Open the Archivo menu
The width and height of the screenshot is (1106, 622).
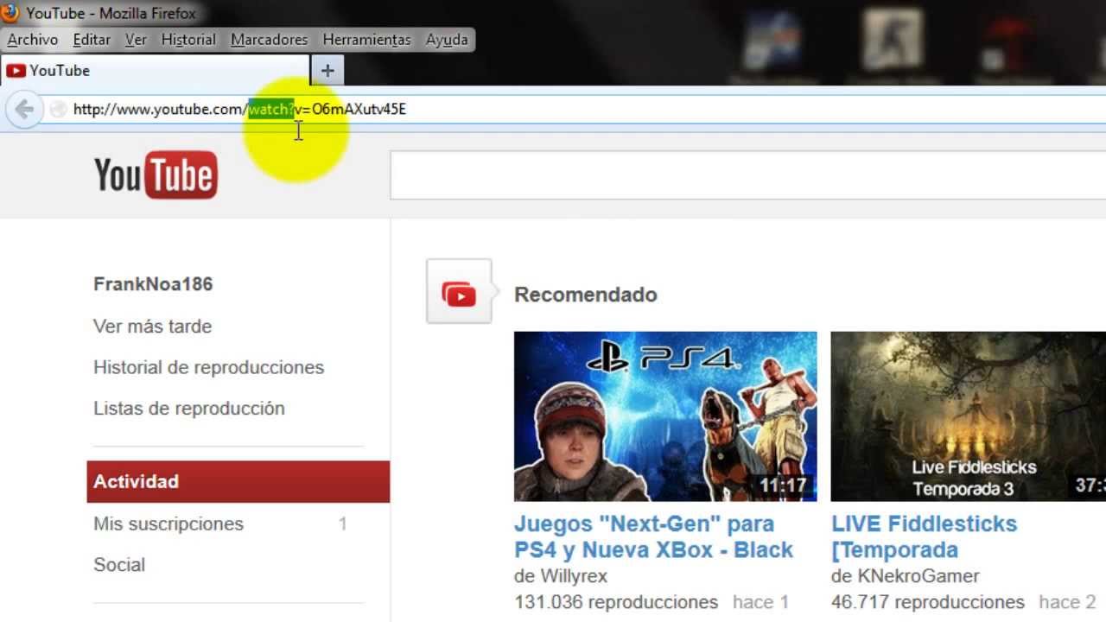[32, 40]
